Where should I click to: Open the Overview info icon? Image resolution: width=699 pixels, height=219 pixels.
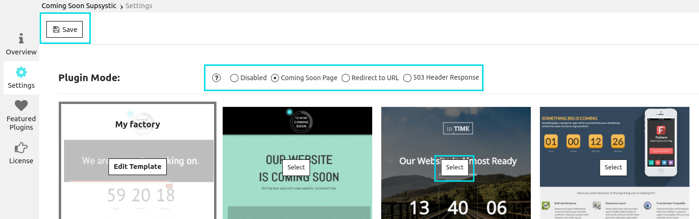click(x=21, y=39)
